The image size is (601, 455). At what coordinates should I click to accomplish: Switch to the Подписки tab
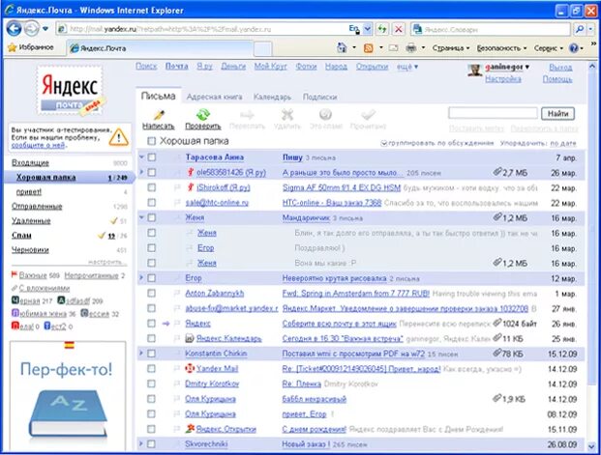(320, 97)
